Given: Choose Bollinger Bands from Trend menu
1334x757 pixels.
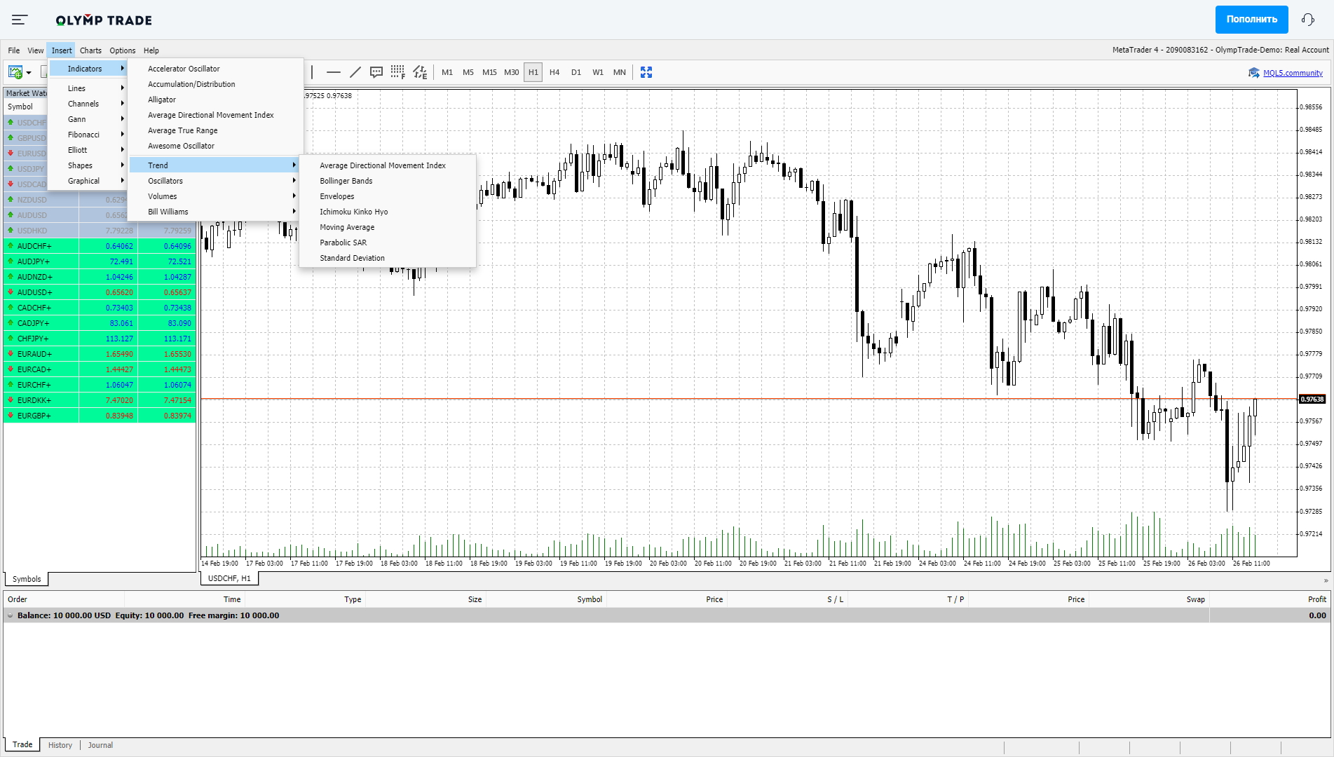Looking at the screenshot, I should [x=346, y=181].
